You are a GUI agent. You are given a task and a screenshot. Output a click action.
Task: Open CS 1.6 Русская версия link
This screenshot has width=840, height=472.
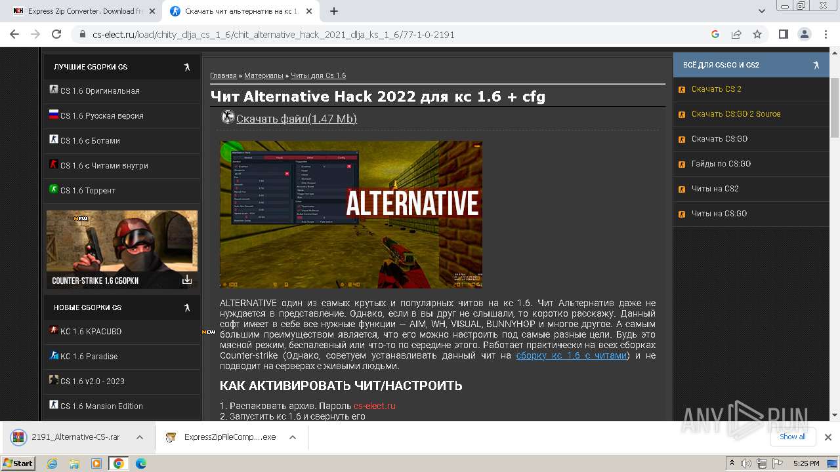[x=102, y=115]
